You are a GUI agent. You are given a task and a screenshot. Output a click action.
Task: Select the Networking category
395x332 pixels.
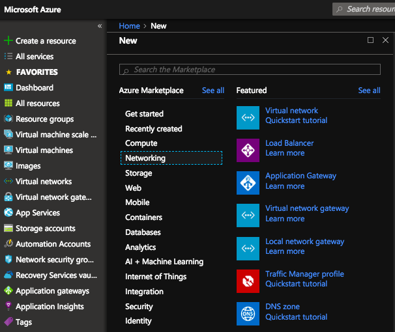pyautogui.click(x=171, y=158)
